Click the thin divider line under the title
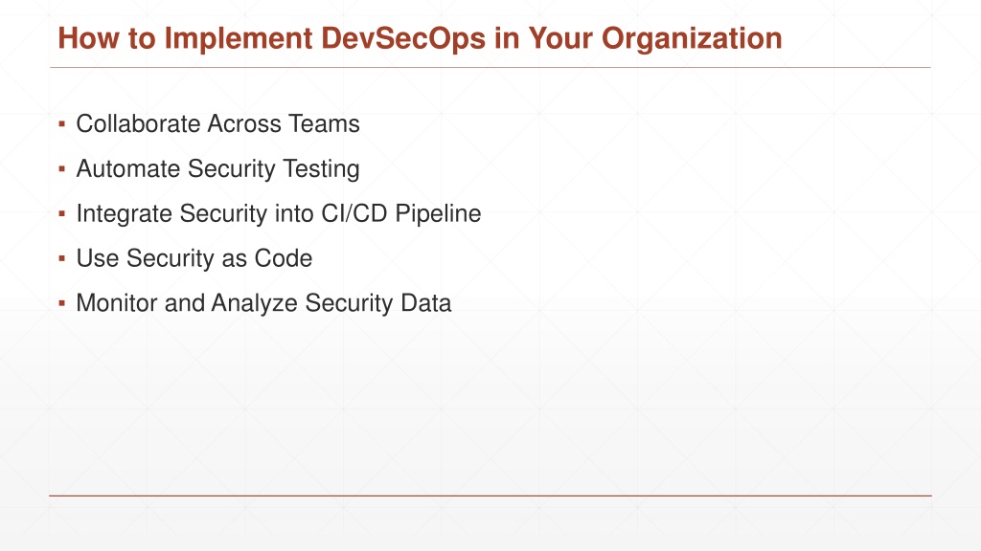Screen dimensions: 981x551 (490, 67)
